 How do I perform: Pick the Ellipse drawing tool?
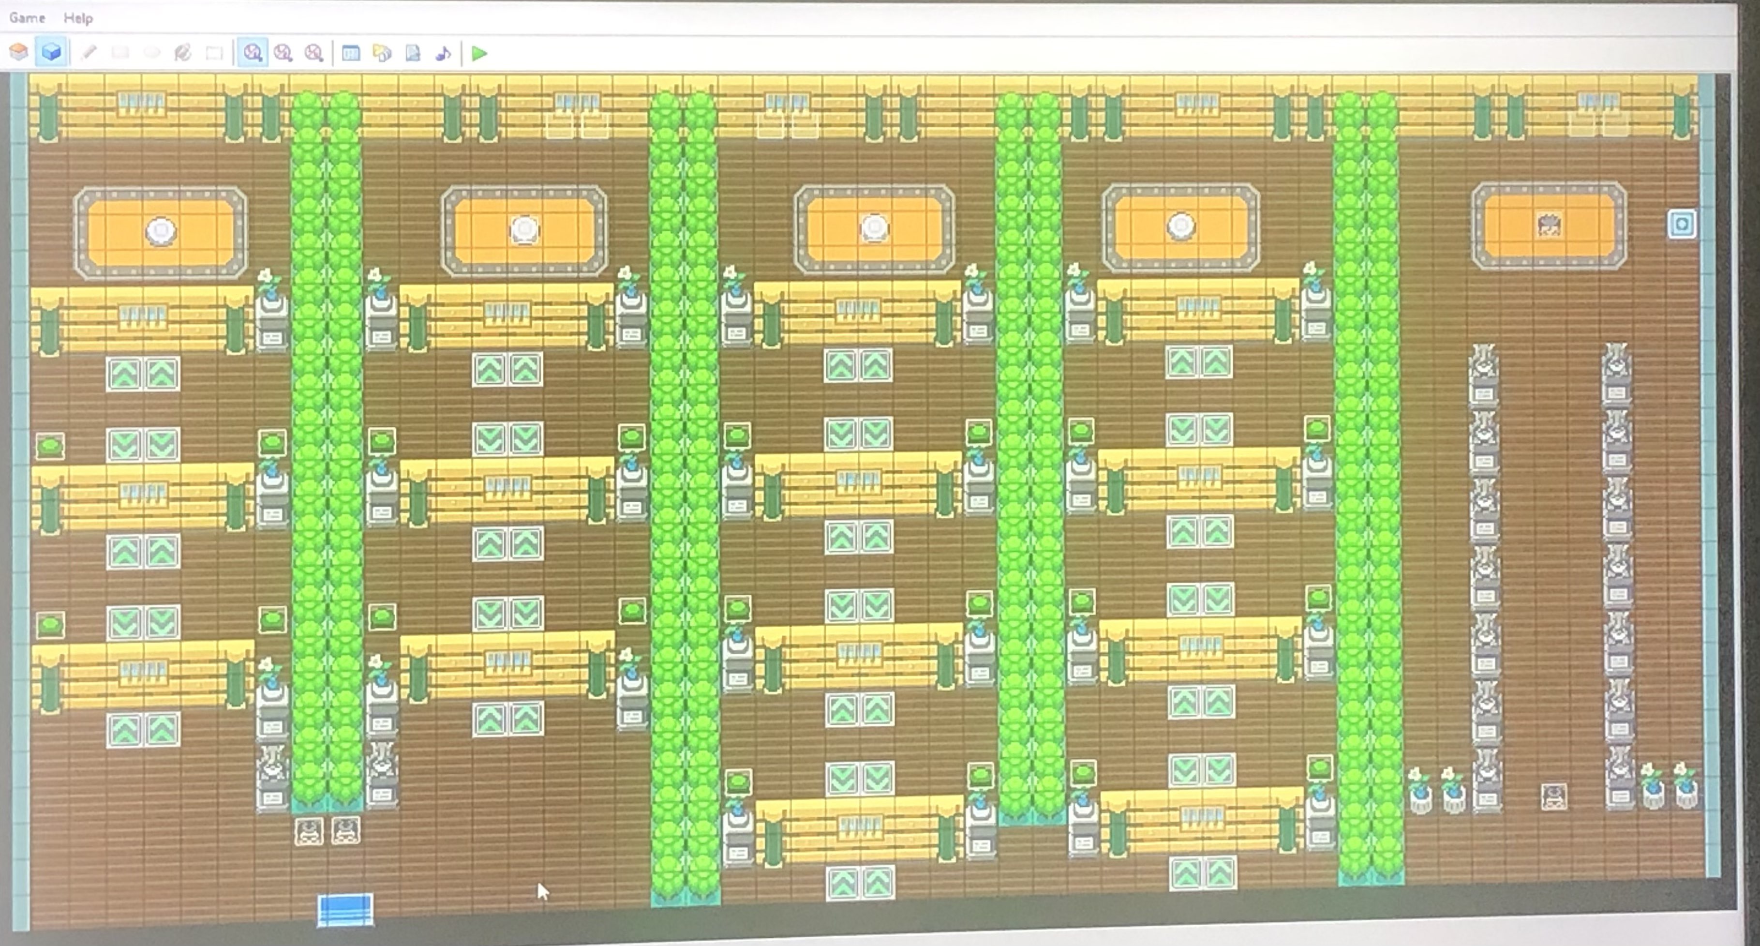pos(152,53)
